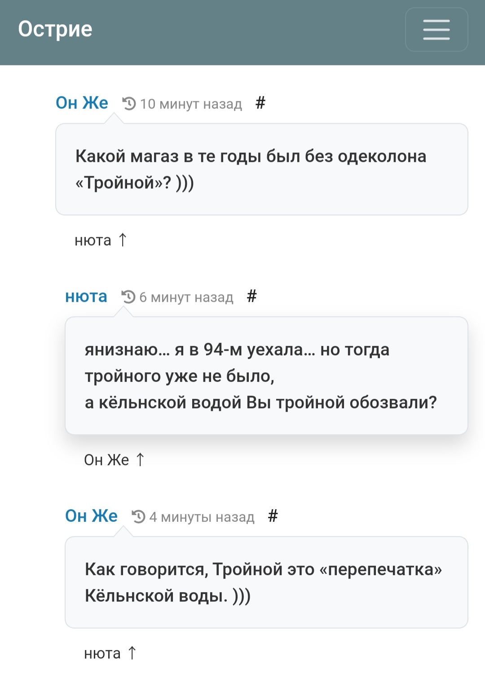Viewport: 485px width, 698px height.
Task: Open # permalink of 4-minute-old comment
Action: (273, 516)
